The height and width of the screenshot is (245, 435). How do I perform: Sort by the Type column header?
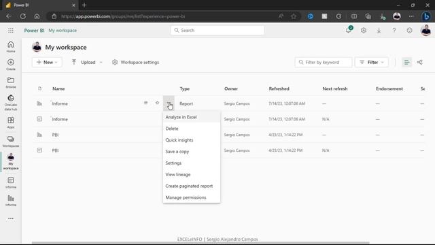(184, 88)
